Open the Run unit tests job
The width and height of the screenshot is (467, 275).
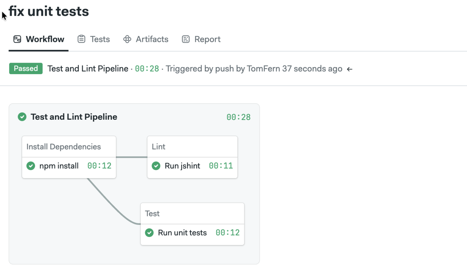pyautogui.click(x=182, y=233)
